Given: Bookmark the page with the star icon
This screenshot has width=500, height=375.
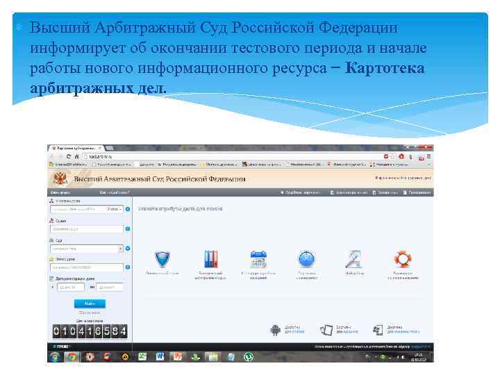Looking at the screenshot, I should click(392, 156).
